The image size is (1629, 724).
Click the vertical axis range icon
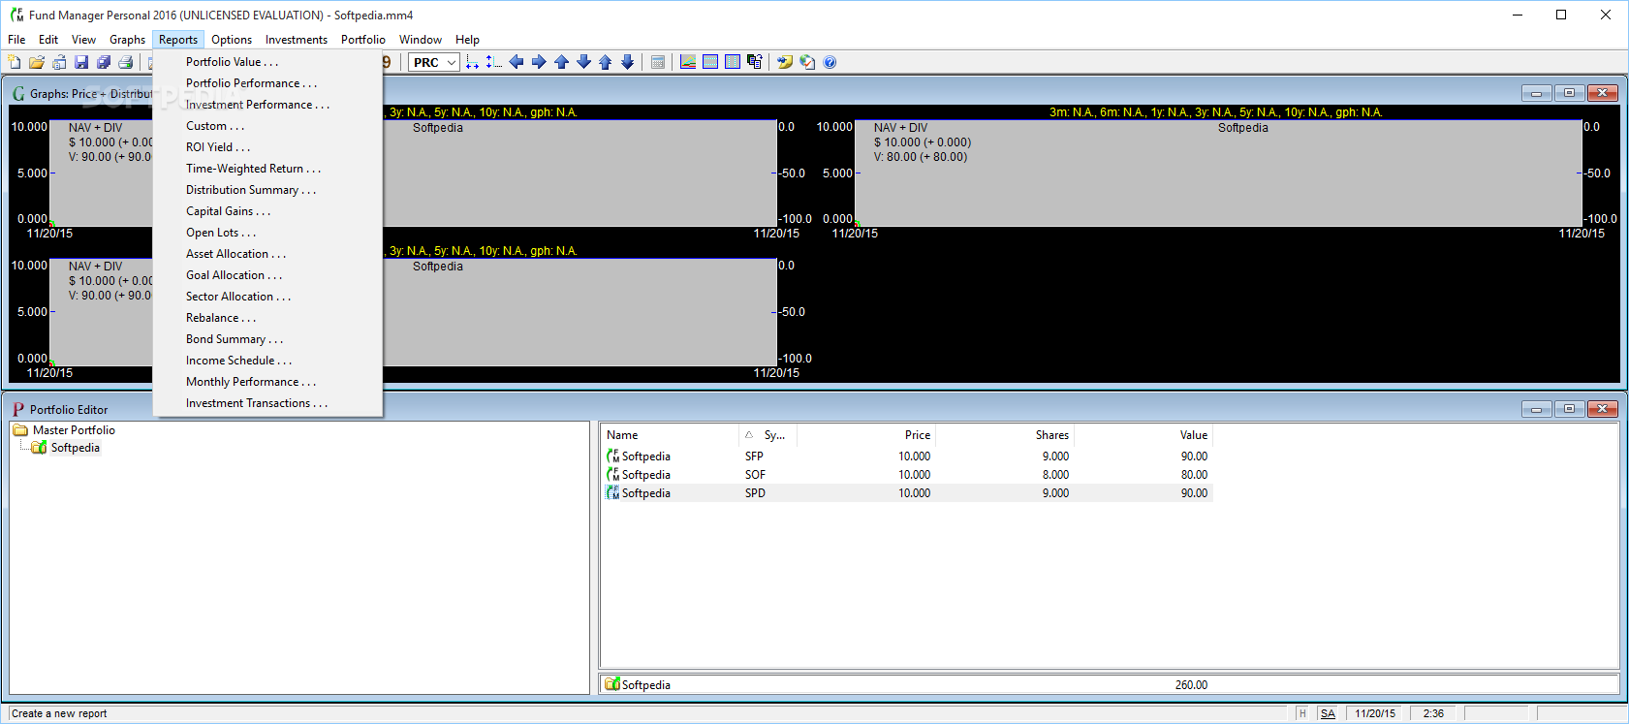pyautogui.click(x=494, y=62)
